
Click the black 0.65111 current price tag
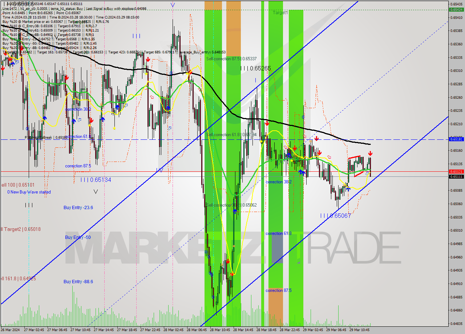click(456, 176)
